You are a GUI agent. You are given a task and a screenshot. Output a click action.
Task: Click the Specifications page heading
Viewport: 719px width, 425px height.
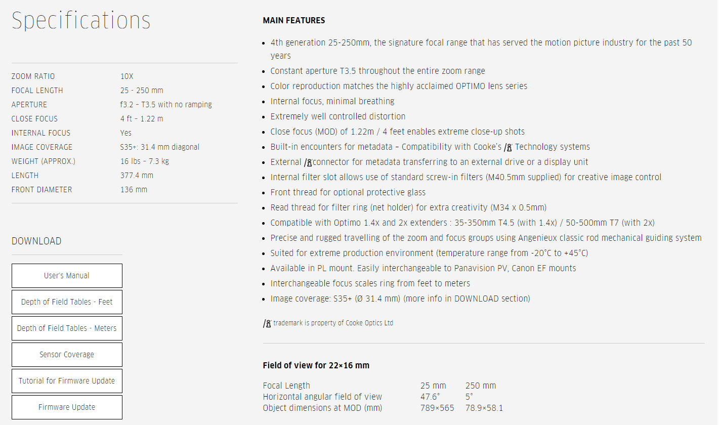[x=81, y=21]
